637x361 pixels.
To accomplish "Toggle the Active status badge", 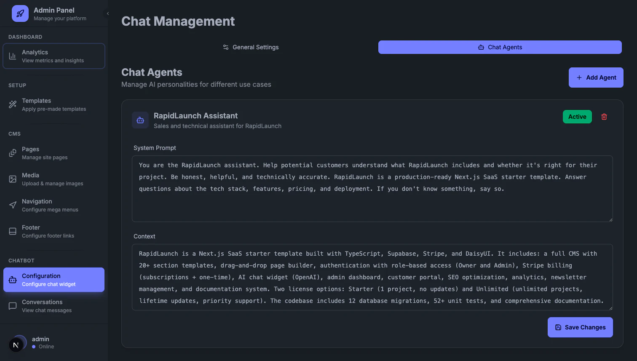I will pyautogui.click(x=577, y=117).
